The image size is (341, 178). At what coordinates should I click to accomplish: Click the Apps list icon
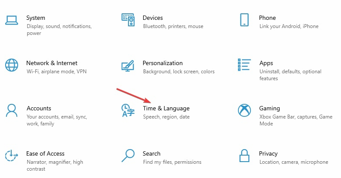pyautogui.click(x=244, y=65)
